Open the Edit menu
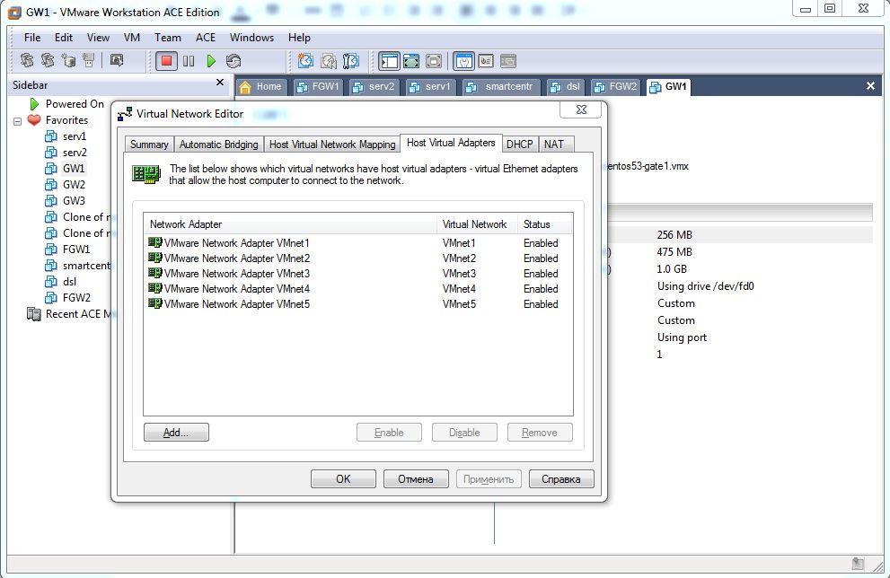This screenshot has width=890, height=578. 64,38
